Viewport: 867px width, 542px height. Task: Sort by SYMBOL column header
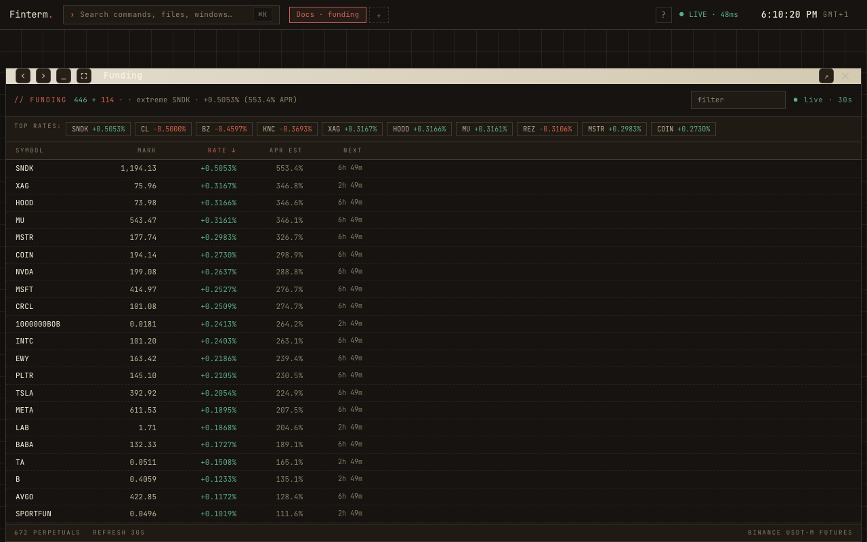30,151
